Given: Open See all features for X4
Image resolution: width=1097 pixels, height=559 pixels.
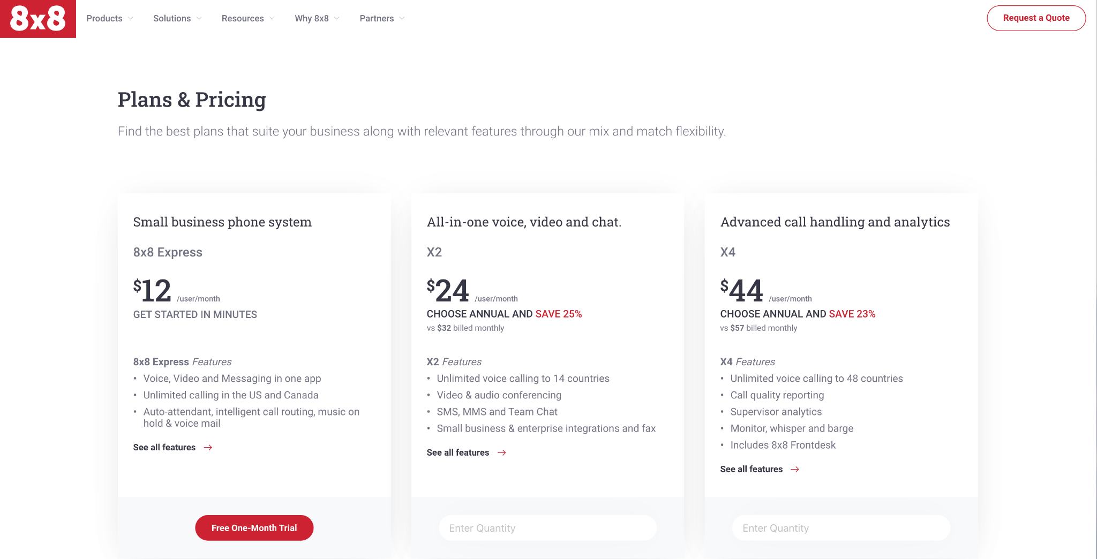Looking at the screenshot, I should (760, 470).
